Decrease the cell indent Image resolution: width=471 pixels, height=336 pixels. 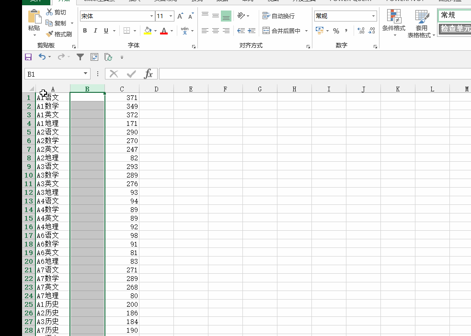[x=241, y=31]
